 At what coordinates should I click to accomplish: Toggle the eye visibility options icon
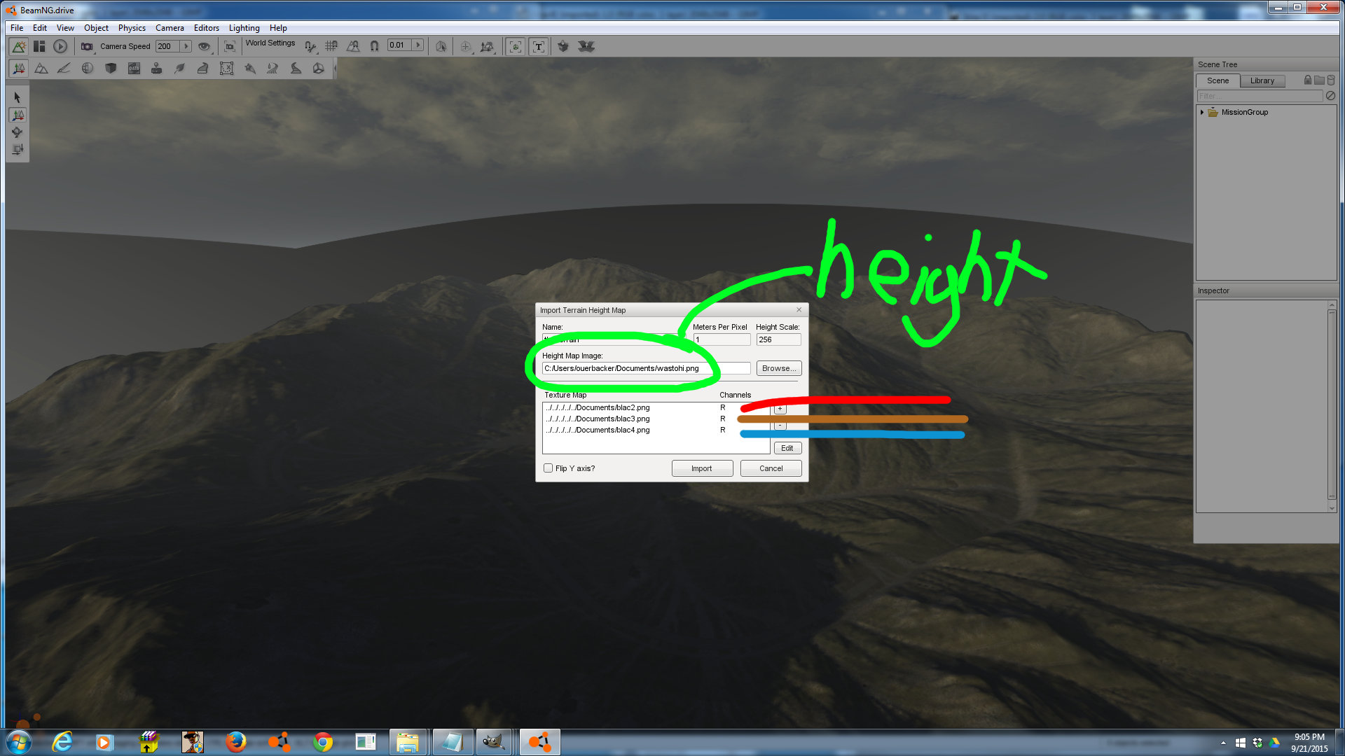pos(204,46)
